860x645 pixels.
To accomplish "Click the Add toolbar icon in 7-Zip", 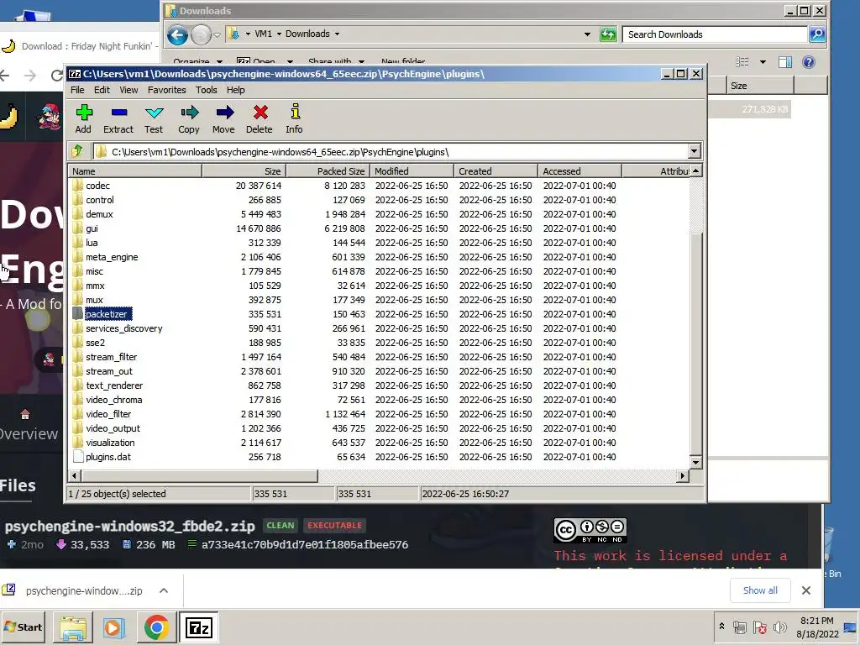I will coord(83,118).
